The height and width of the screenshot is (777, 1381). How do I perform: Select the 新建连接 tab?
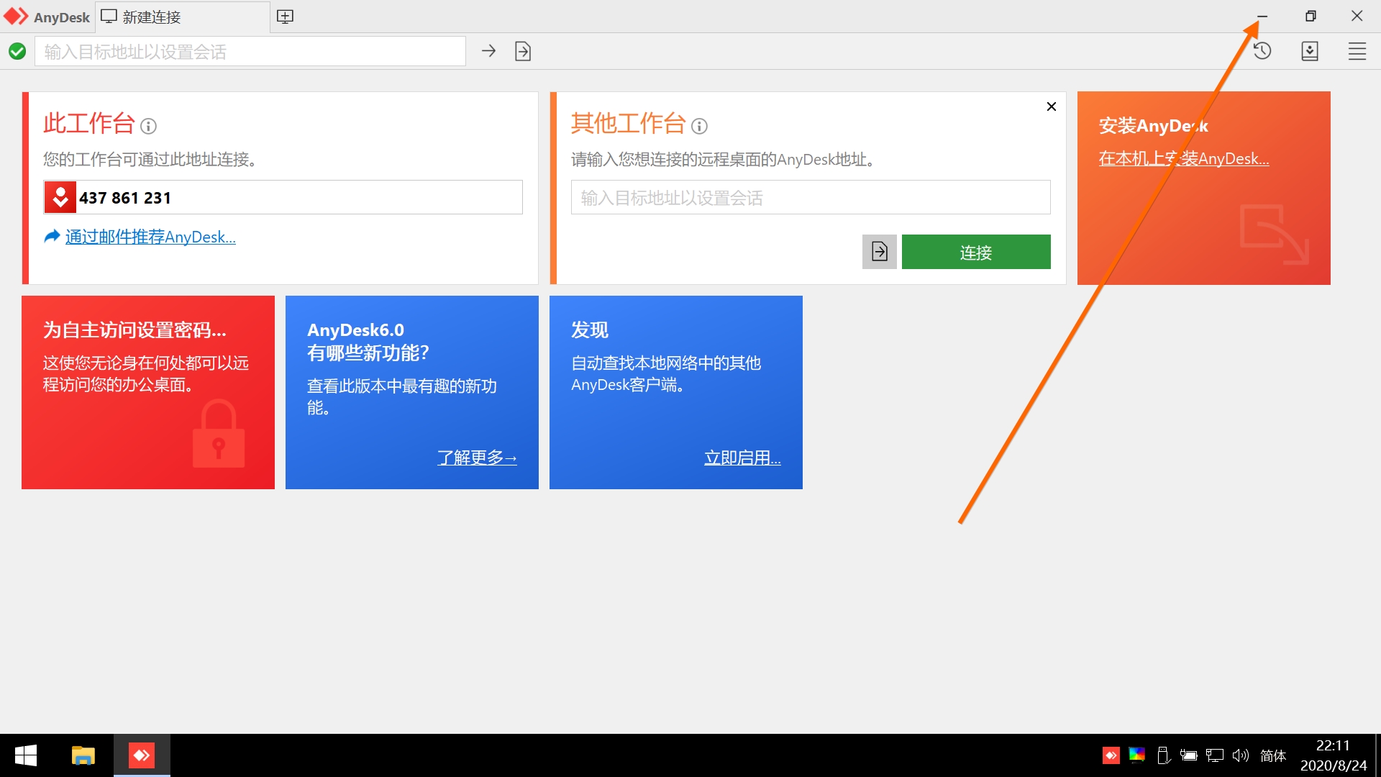pyautogui.click(x=151, y=17)
